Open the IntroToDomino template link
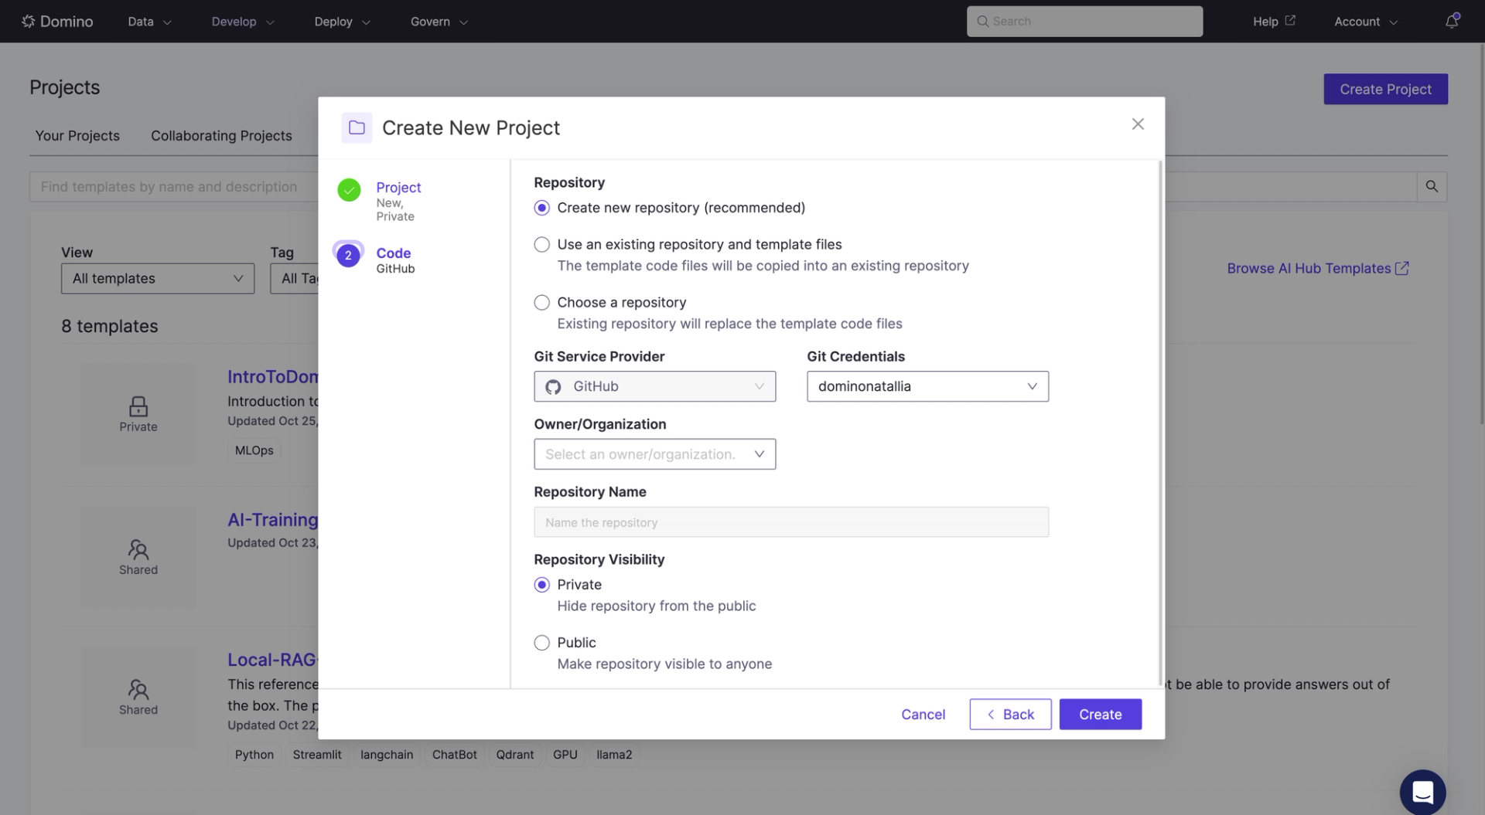The height and width of the screenshot is (815, 1485). tap(272, 377)
